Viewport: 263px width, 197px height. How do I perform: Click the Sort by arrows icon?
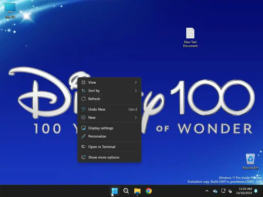click(83, 91)
